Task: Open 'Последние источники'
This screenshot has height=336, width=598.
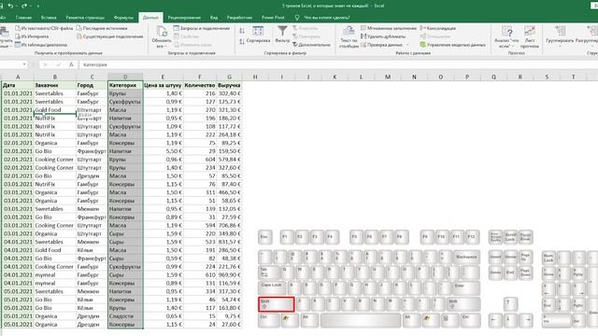Action: click(102, 28)
